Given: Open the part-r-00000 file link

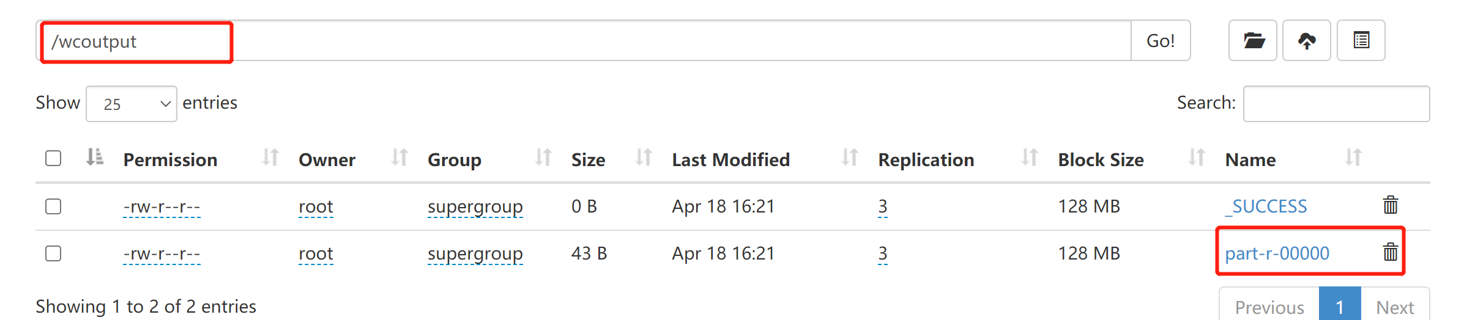Looking at the screenshot, I should (1277, 253).
